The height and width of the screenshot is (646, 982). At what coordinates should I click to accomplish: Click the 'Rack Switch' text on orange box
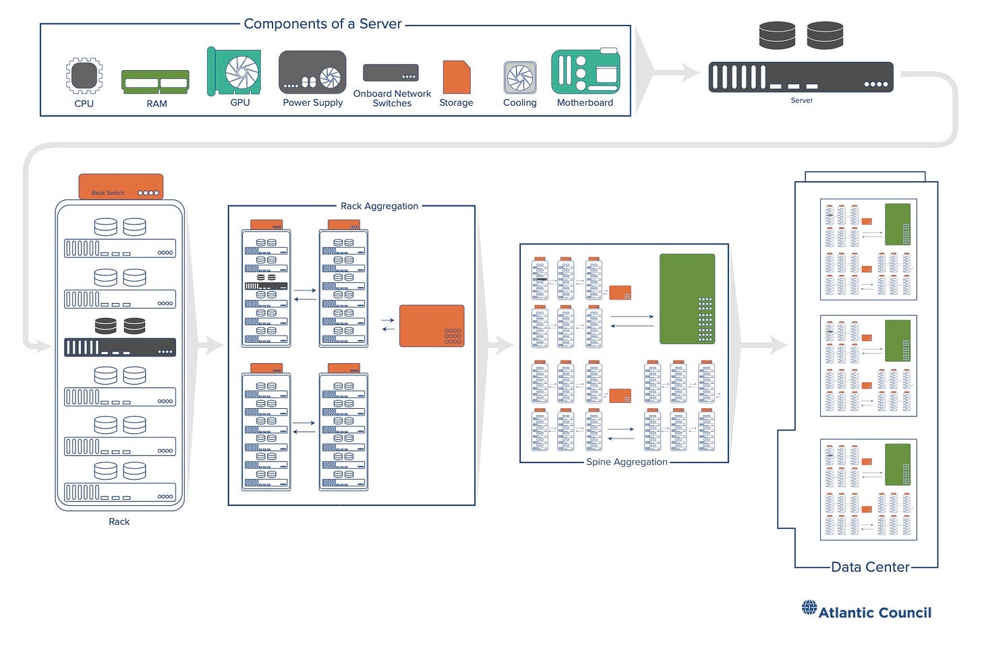(x=108, y=193)
